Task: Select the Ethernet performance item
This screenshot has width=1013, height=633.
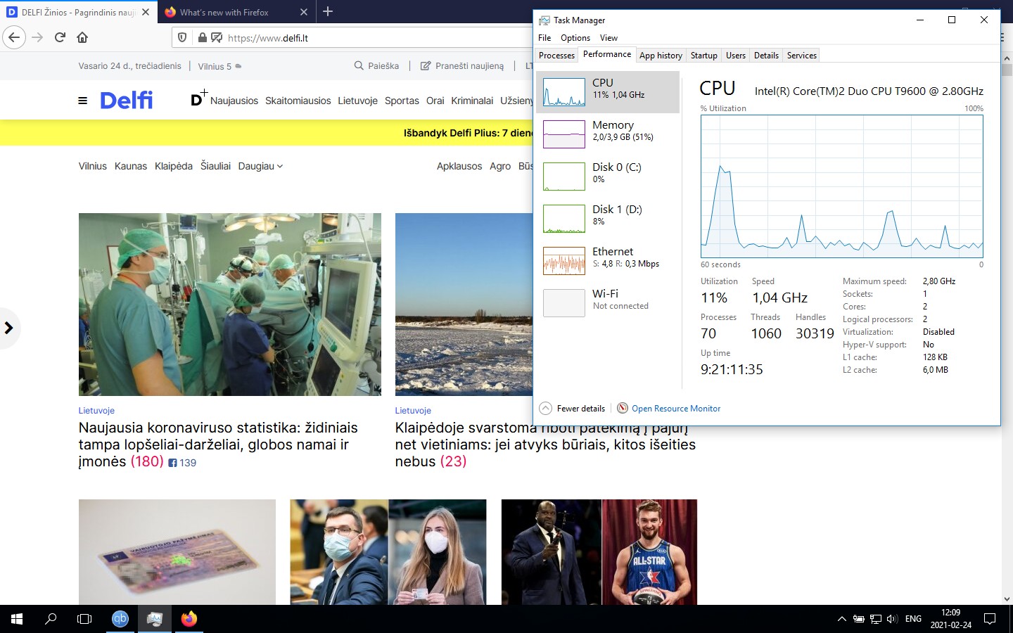Action: point(608,261)
